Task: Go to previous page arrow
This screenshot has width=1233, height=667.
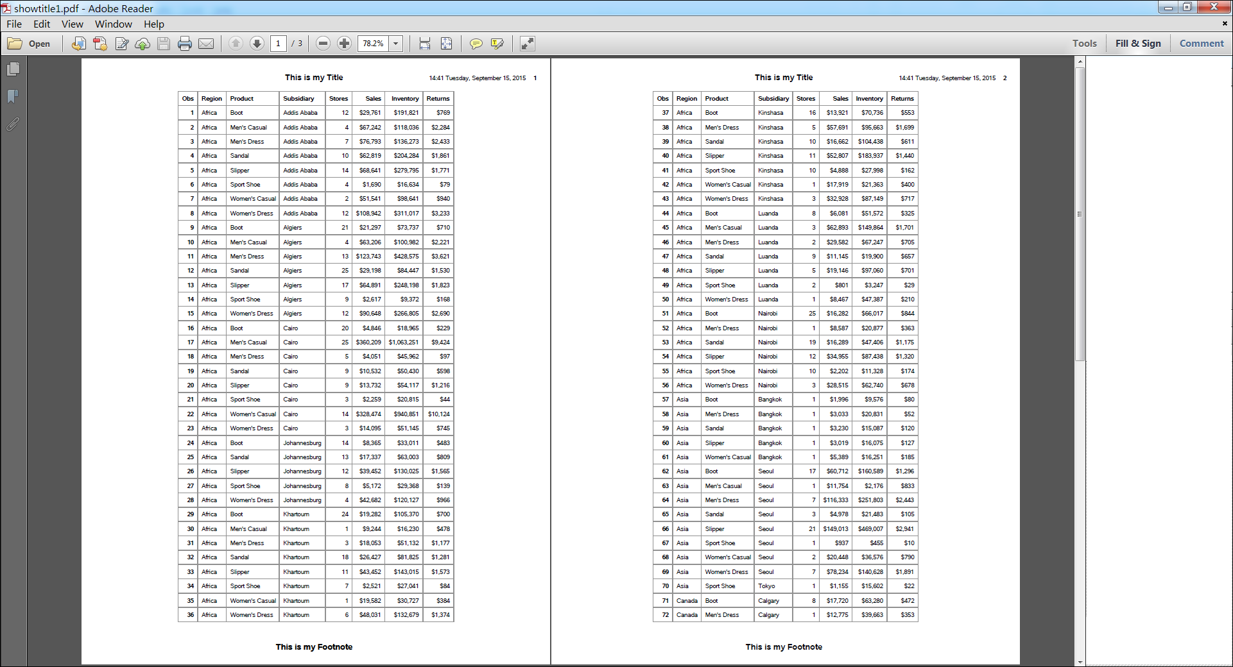Action: 236,44
